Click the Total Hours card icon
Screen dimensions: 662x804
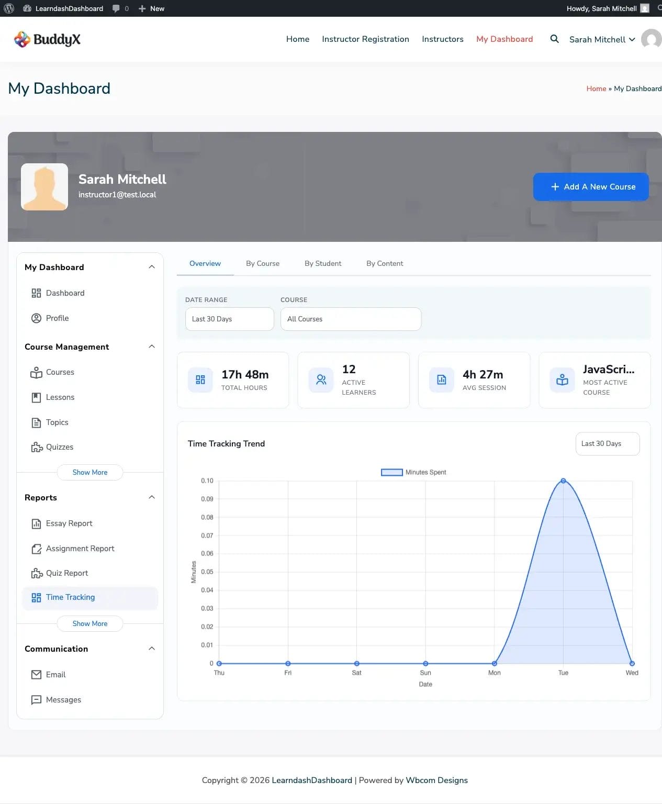200,380
